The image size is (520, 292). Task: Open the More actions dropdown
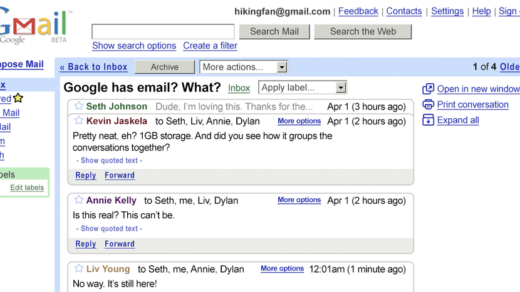[x=244, y=67]
